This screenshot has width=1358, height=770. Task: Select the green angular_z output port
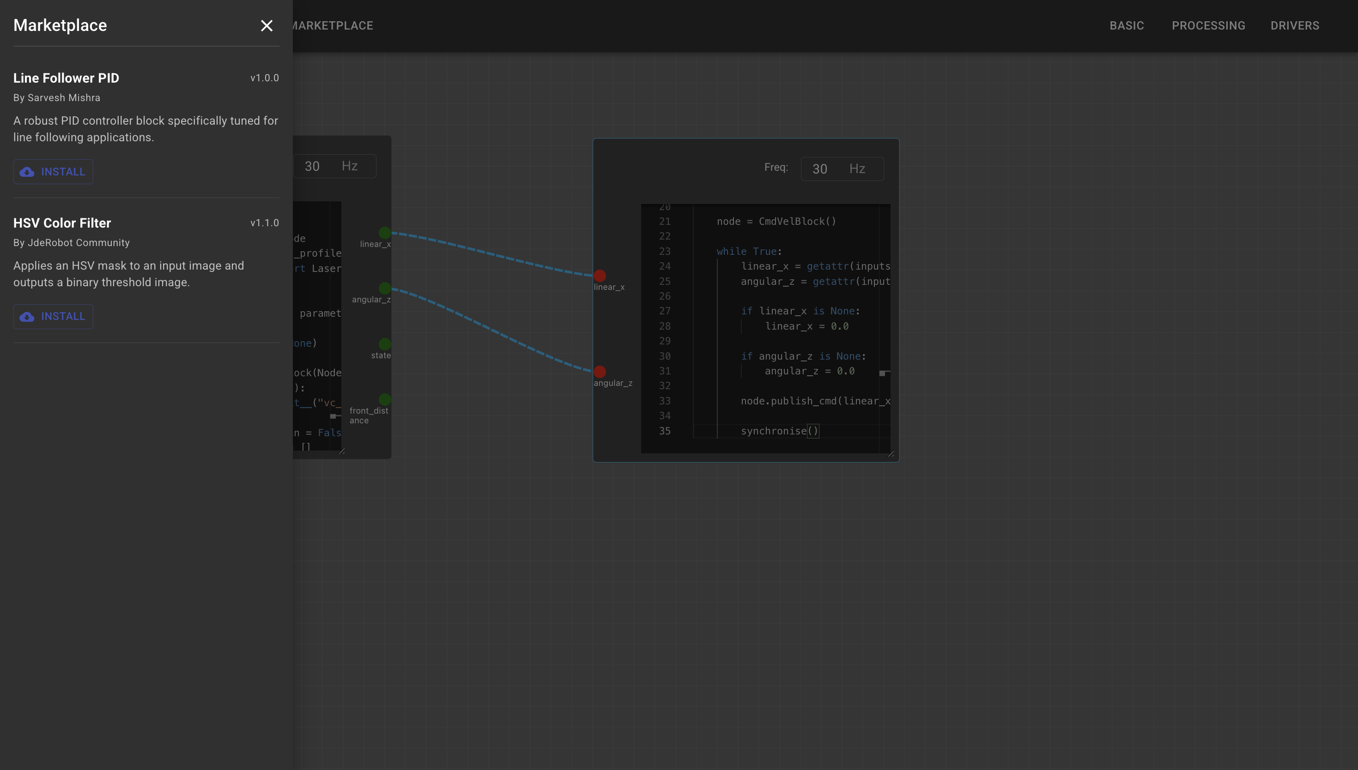385,288
